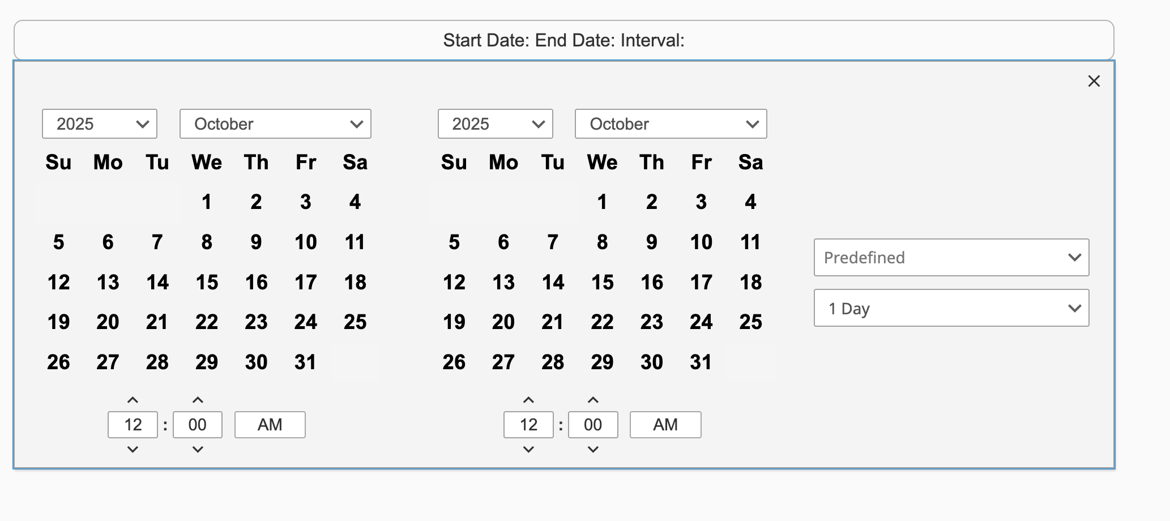1170x521 pixels.
Task: Toggle AM/PM for the start time
Action: [x=270, y=425]
